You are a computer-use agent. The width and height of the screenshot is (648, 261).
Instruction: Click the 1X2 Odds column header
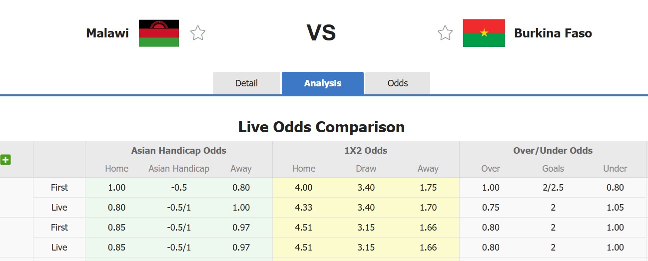tap(366, 150)
